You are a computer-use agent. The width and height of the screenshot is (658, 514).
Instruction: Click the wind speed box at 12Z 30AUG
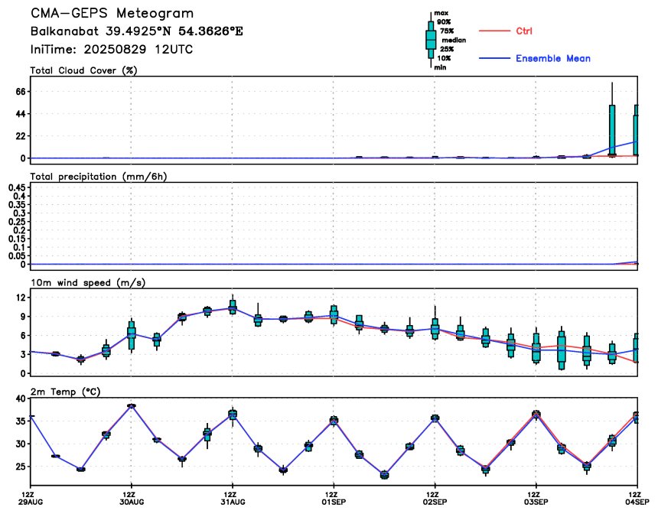(x=132, y=335)
